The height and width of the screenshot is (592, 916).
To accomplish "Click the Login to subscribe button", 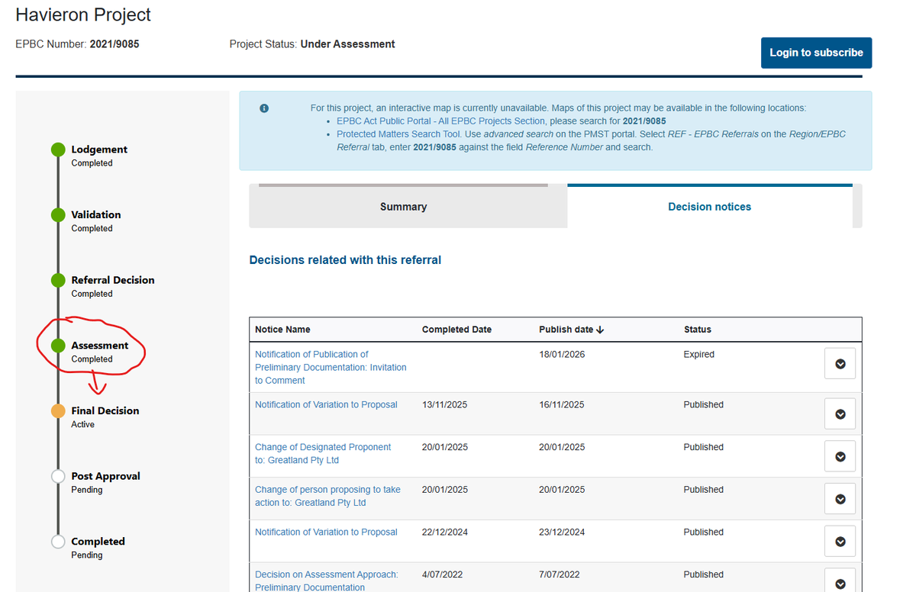I will click(x=816, y=53).
